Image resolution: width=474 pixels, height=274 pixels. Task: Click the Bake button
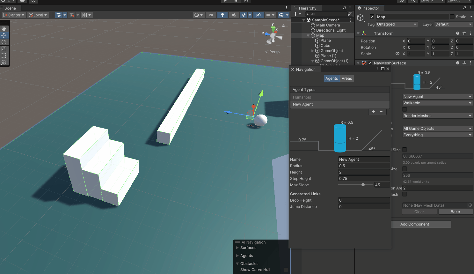click(x=455, y=212)
